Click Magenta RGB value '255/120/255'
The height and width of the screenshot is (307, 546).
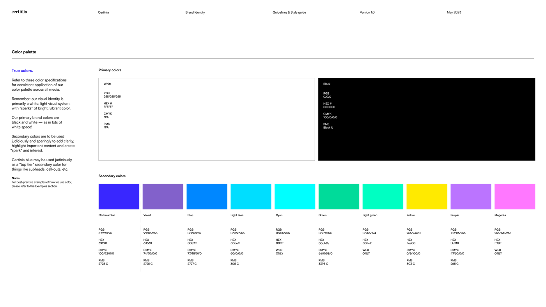(x=503, y=233)
